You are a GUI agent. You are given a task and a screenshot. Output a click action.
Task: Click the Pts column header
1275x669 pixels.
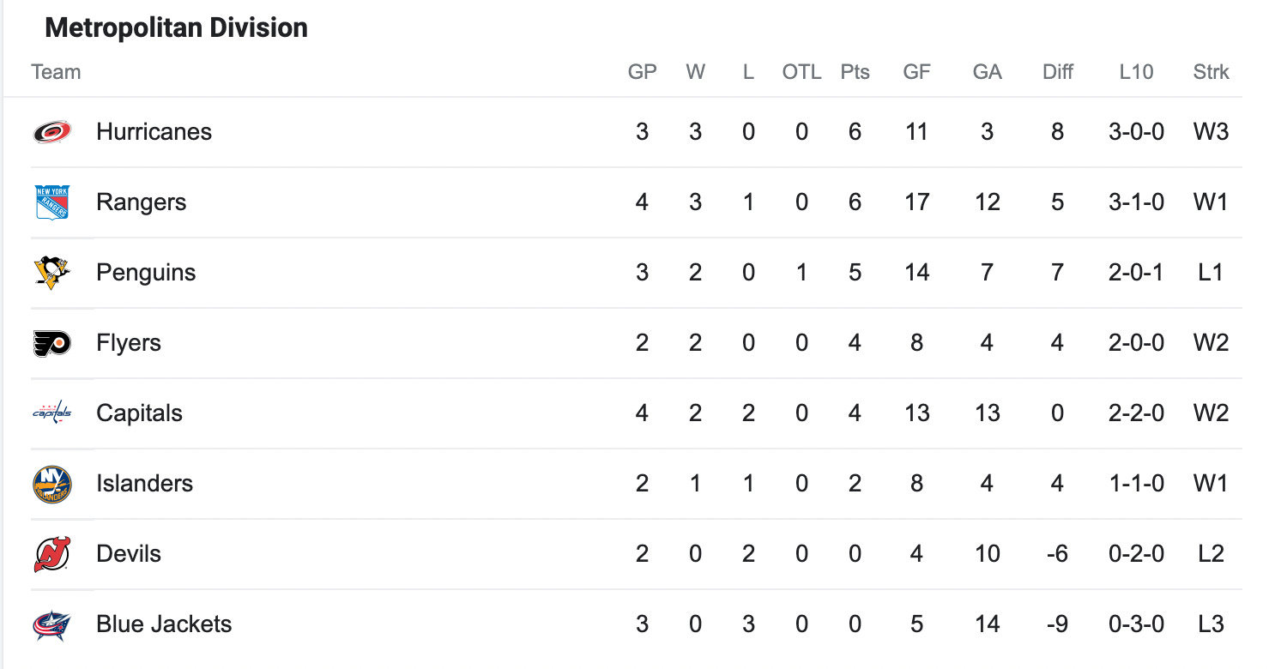[x=855, y=72]
